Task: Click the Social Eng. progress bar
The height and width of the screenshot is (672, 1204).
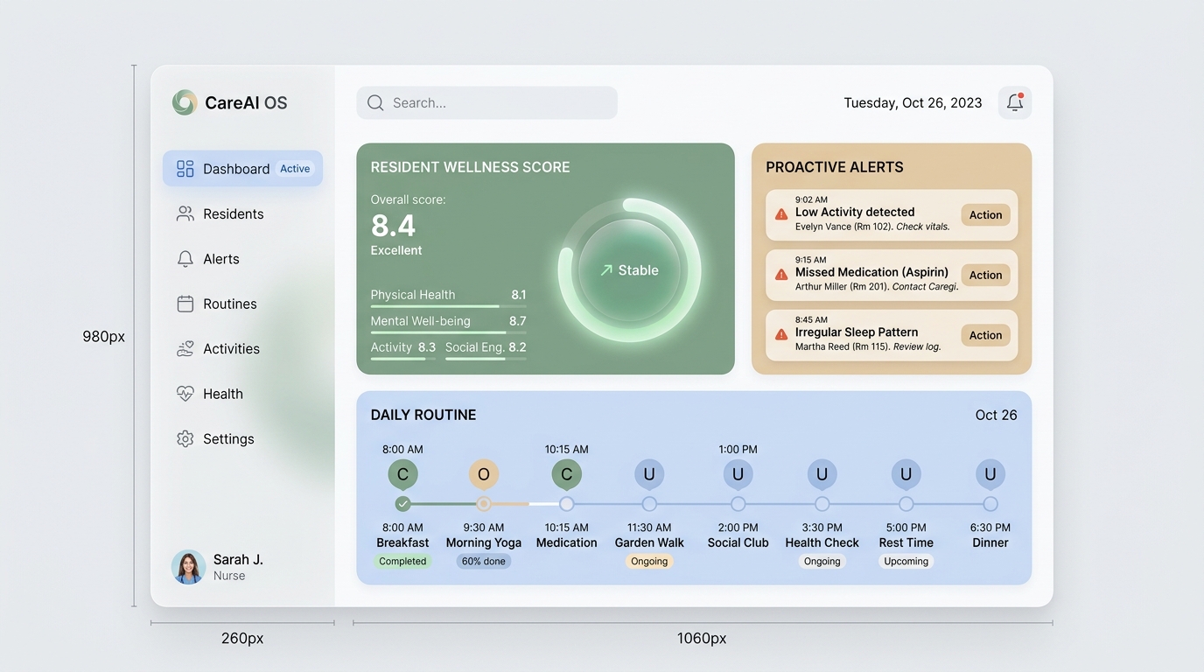Action: (486, 359)
